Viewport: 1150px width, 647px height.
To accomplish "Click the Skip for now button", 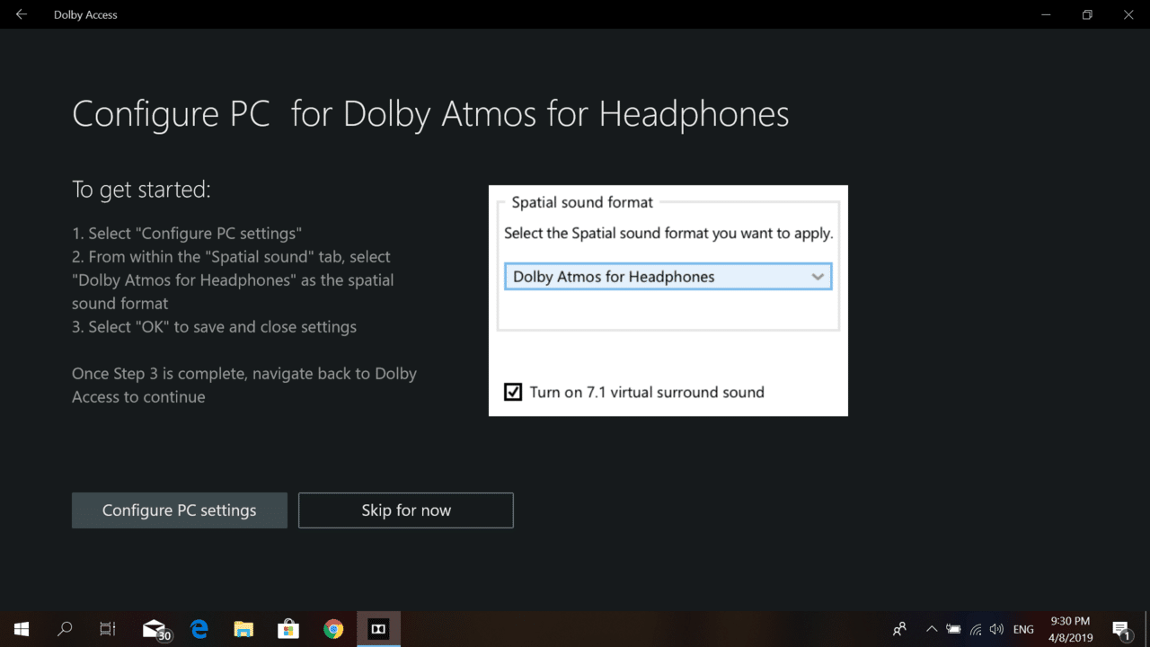I will (x=406, y=510).
